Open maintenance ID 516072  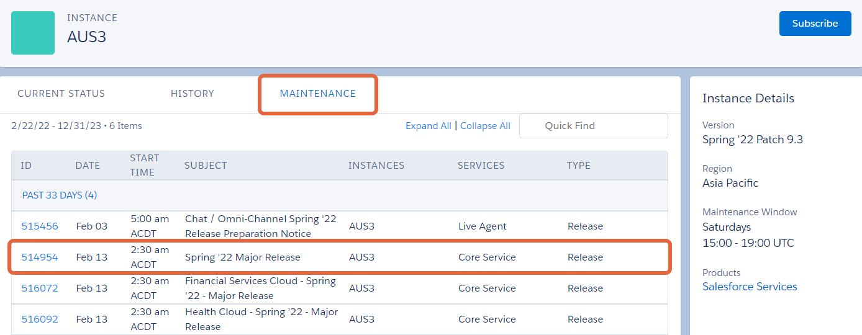point(40,288)
